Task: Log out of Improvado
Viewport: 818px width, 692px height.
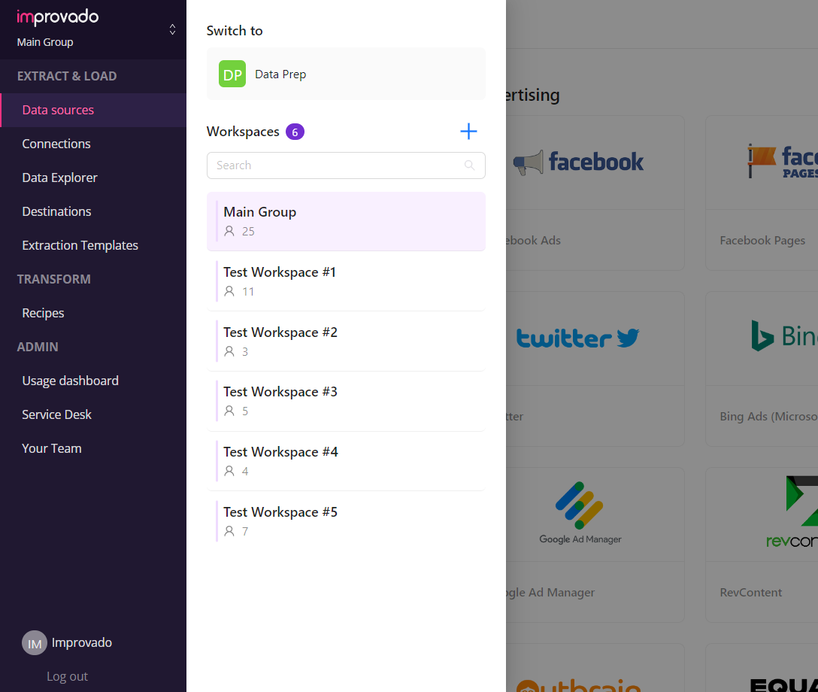Action: [68, 676]
